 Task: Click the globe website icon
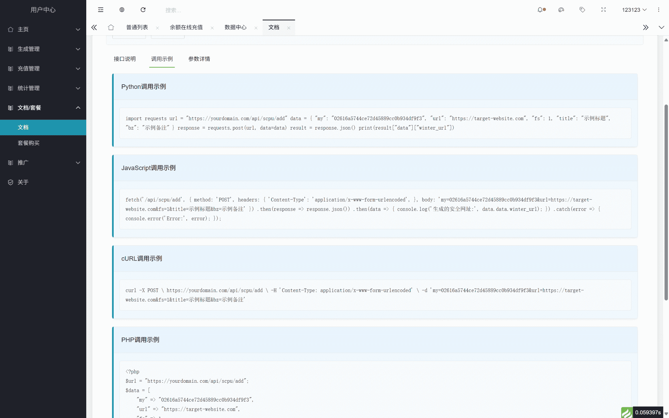click(x=122, y=10)
